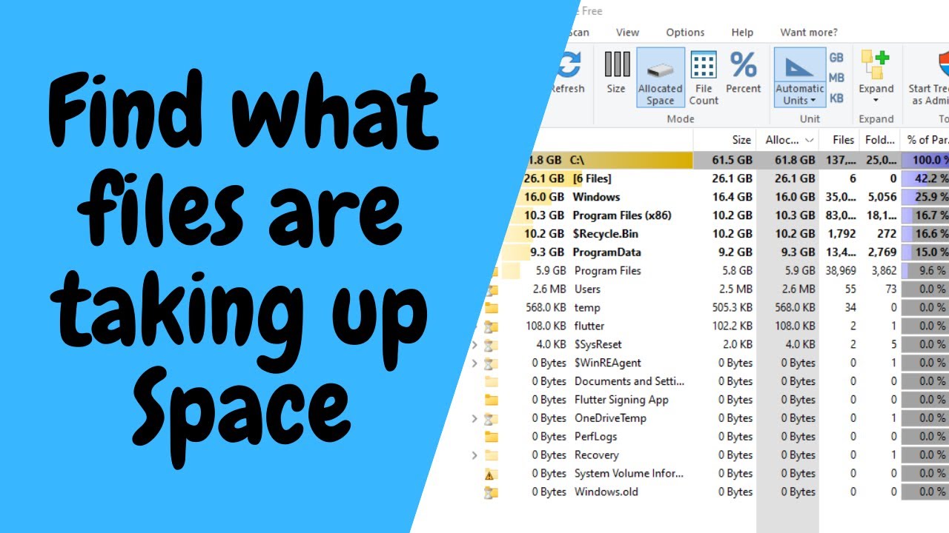
Task: Set unit to KB
Action: click(x=836, y=98)
